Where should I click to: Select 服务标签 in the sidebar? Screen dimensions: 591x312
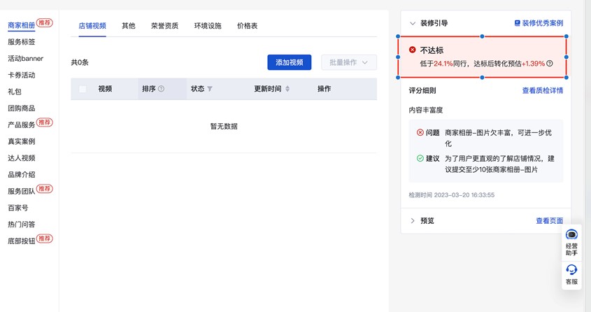(22, 42)
